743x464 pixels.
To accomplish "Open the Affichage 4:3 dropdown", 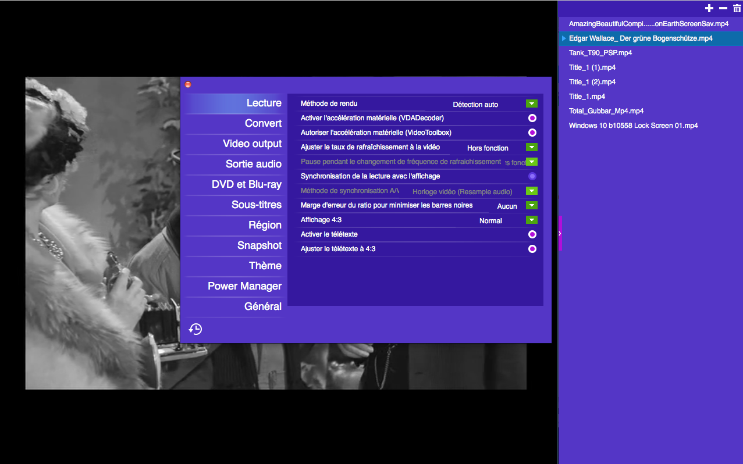I will point(531,220).
